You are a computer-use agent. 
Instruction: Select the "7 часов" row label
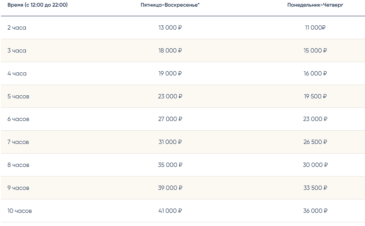pos(18,142)
